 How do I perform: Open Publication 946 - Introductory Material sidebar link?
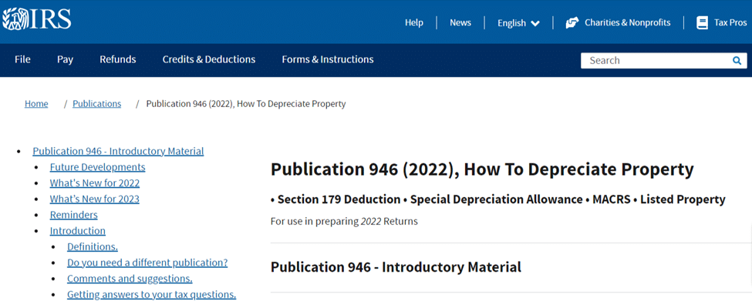[x=118, y=151]
